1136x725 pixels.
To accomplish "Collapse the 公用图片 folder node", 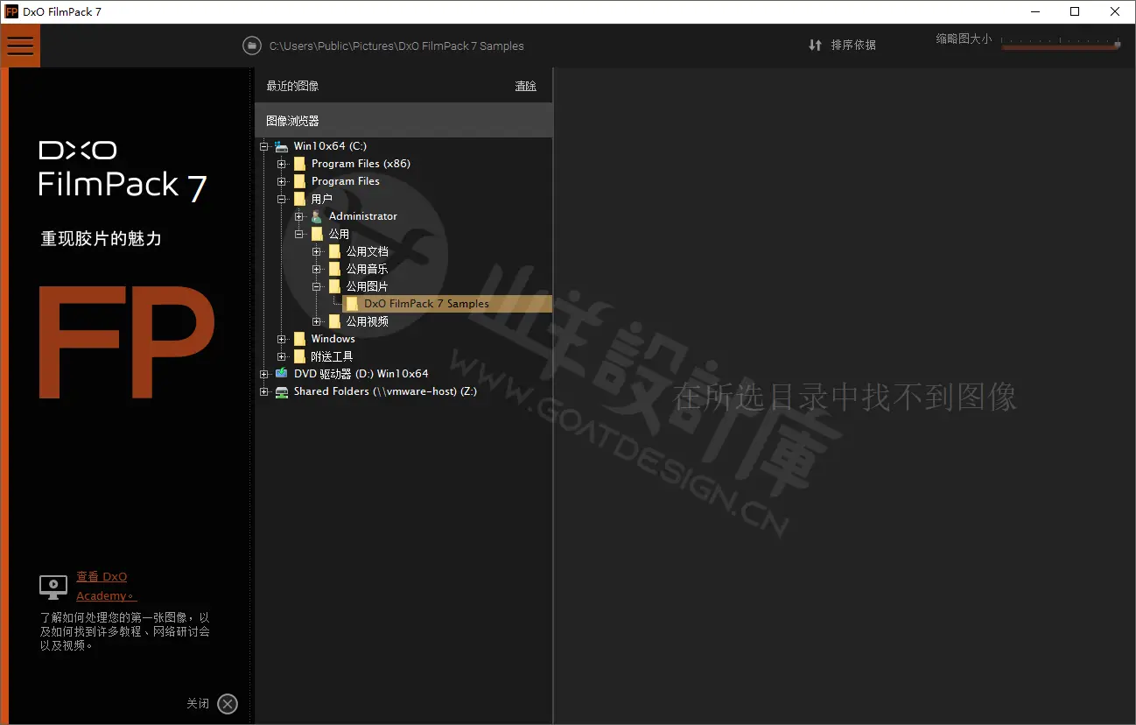I will (x=317, y=286).
